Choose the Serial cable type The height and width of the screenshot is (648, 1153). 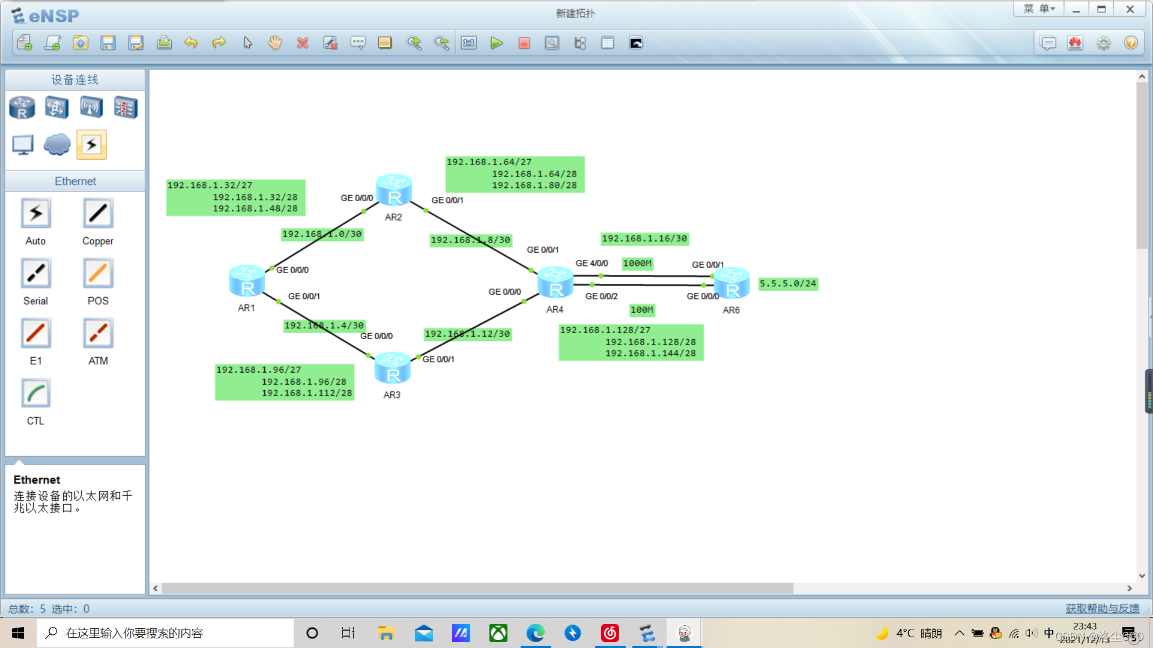(x=35, y=274)
